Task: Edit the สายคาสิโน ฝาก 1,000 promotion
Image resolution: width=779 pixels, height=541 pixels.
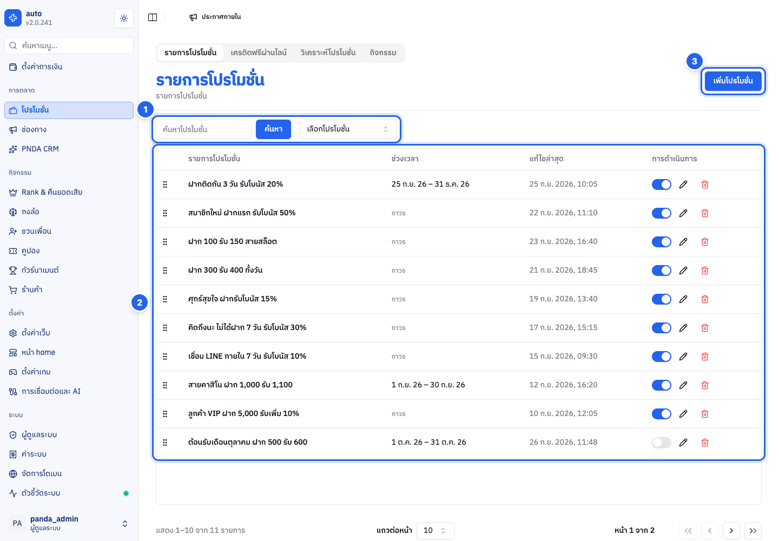Action: click(x=683, y=385)
